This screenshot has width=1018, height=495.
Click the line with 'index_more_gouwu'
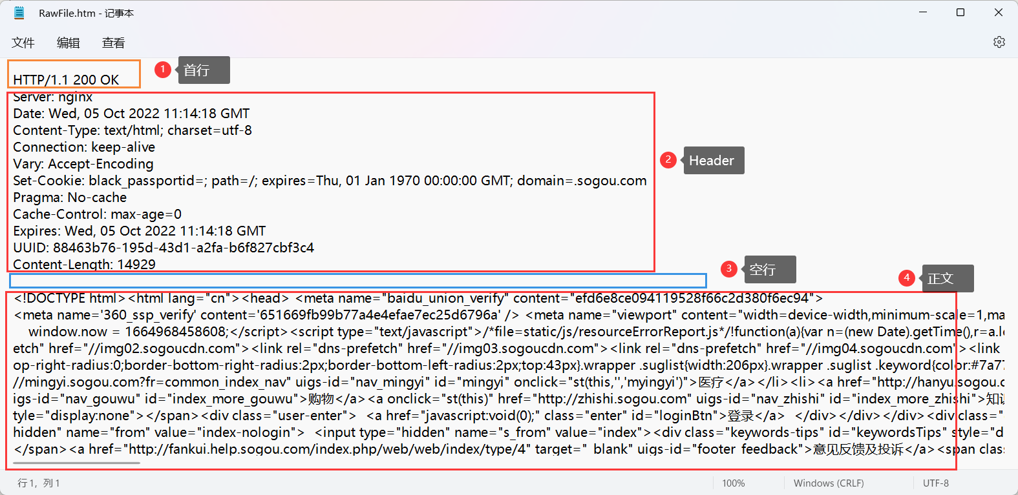pyautogui.click(x=509, y=399)
